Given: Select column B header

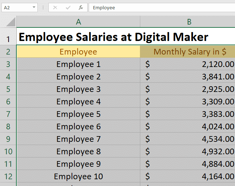Looking at the screenshot, I should [188, 22].
